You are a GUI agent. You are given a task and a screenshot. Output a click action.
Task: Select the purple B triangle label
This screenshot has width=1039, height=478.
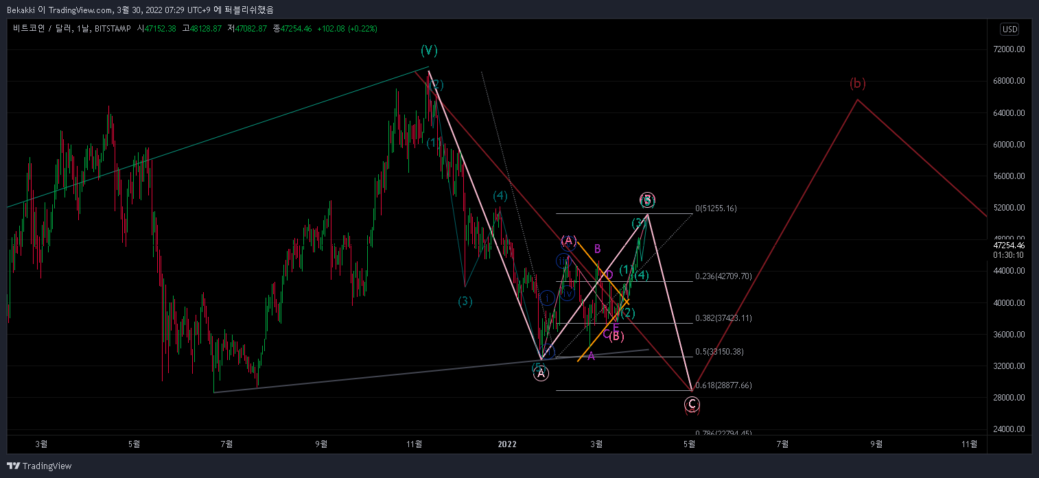598,248
